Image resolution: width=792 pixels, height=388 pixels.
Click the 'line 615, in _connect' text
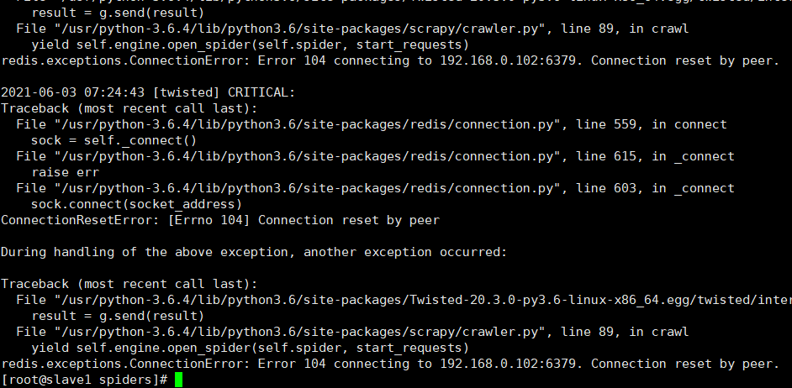click(655, 156)
